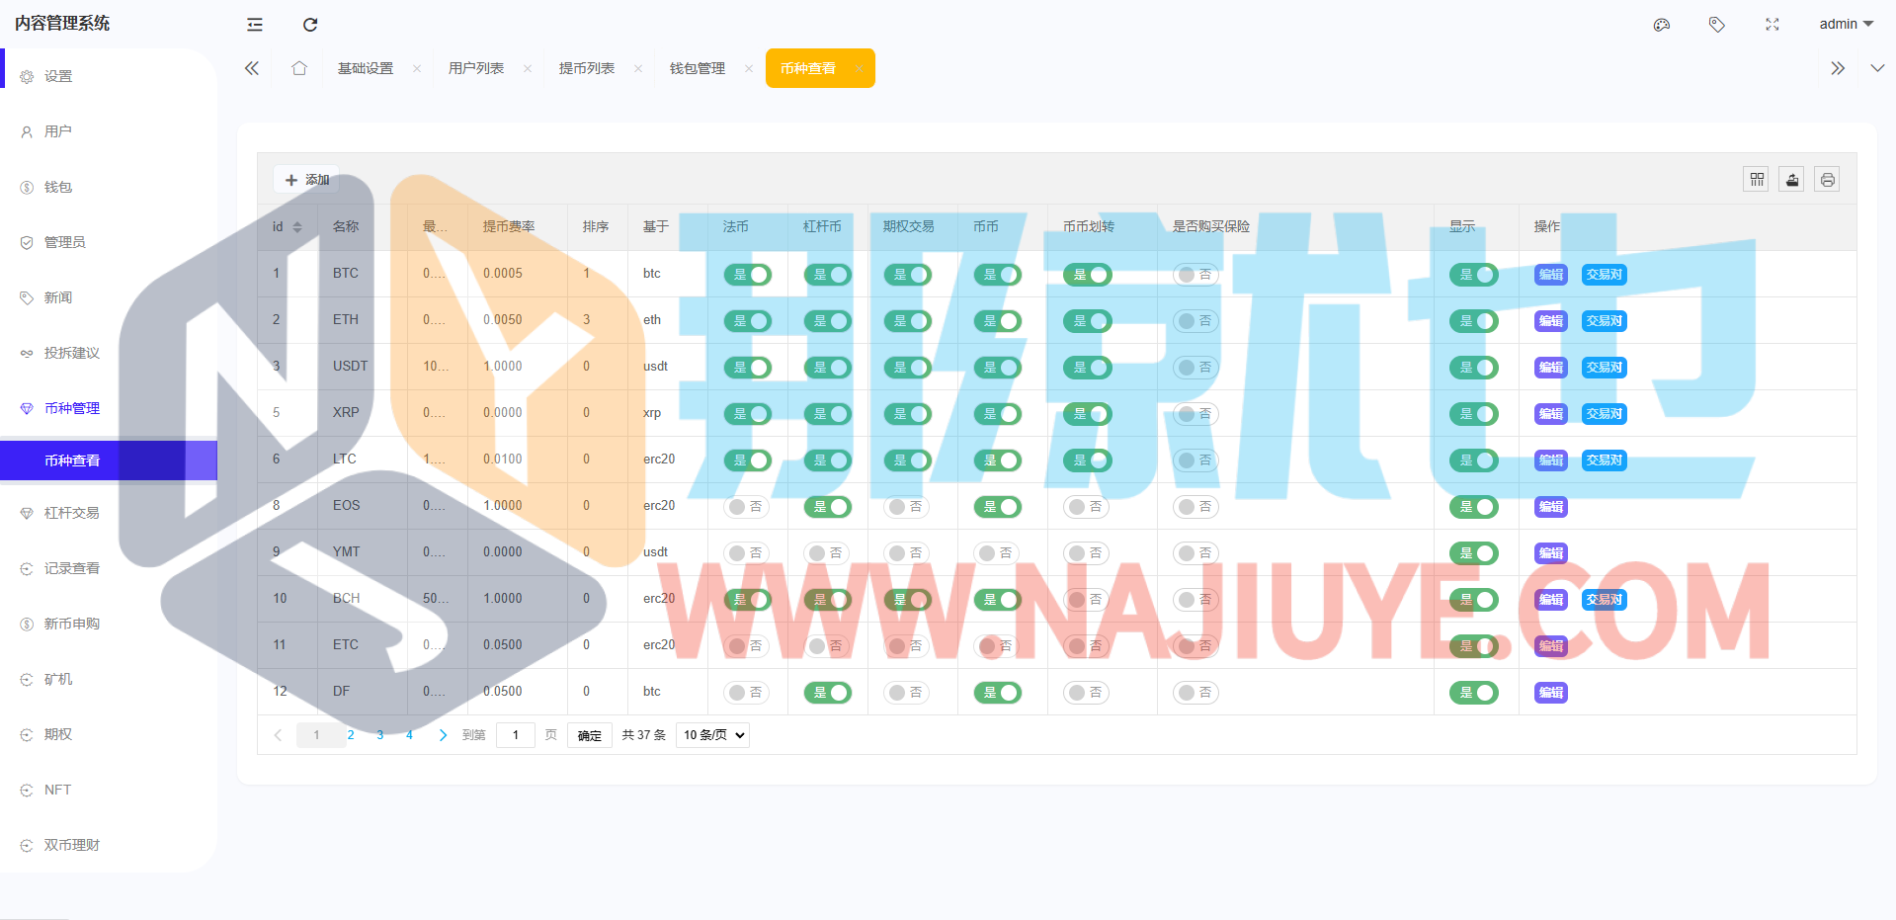Open 杠杆交易 in the sidebar
Viewport: 1896px width, 920px height.
pyautogui.click(x=72, y=513)
